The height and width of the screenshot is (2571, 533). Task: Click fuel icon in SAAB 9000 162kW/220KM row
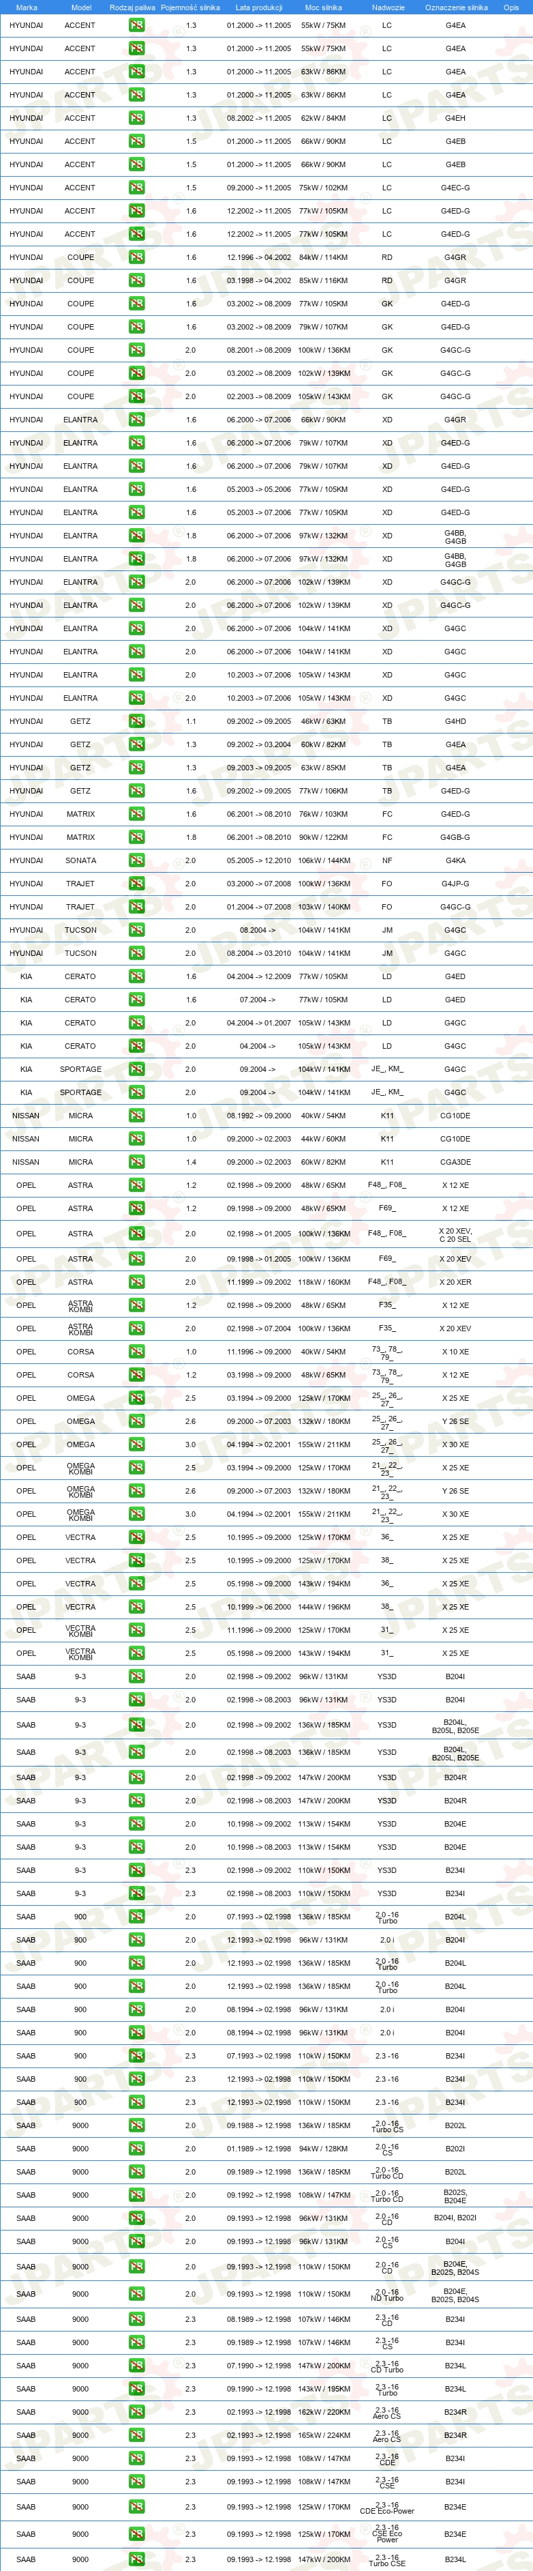(136, 2412)
